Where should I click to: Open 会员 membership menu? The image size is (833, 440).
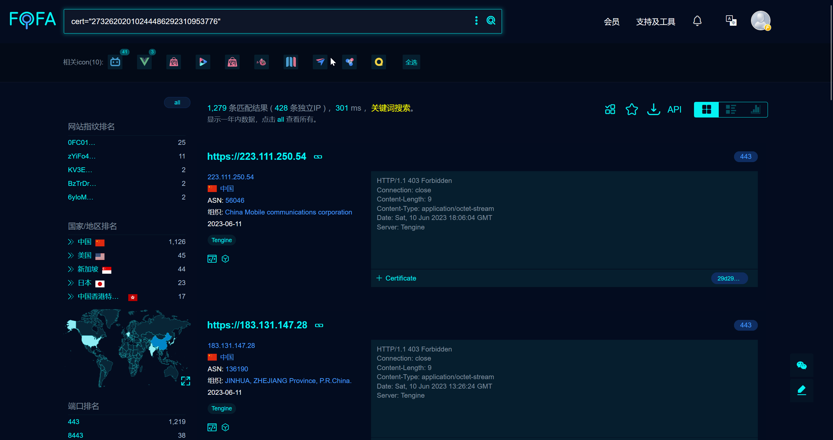612,22
